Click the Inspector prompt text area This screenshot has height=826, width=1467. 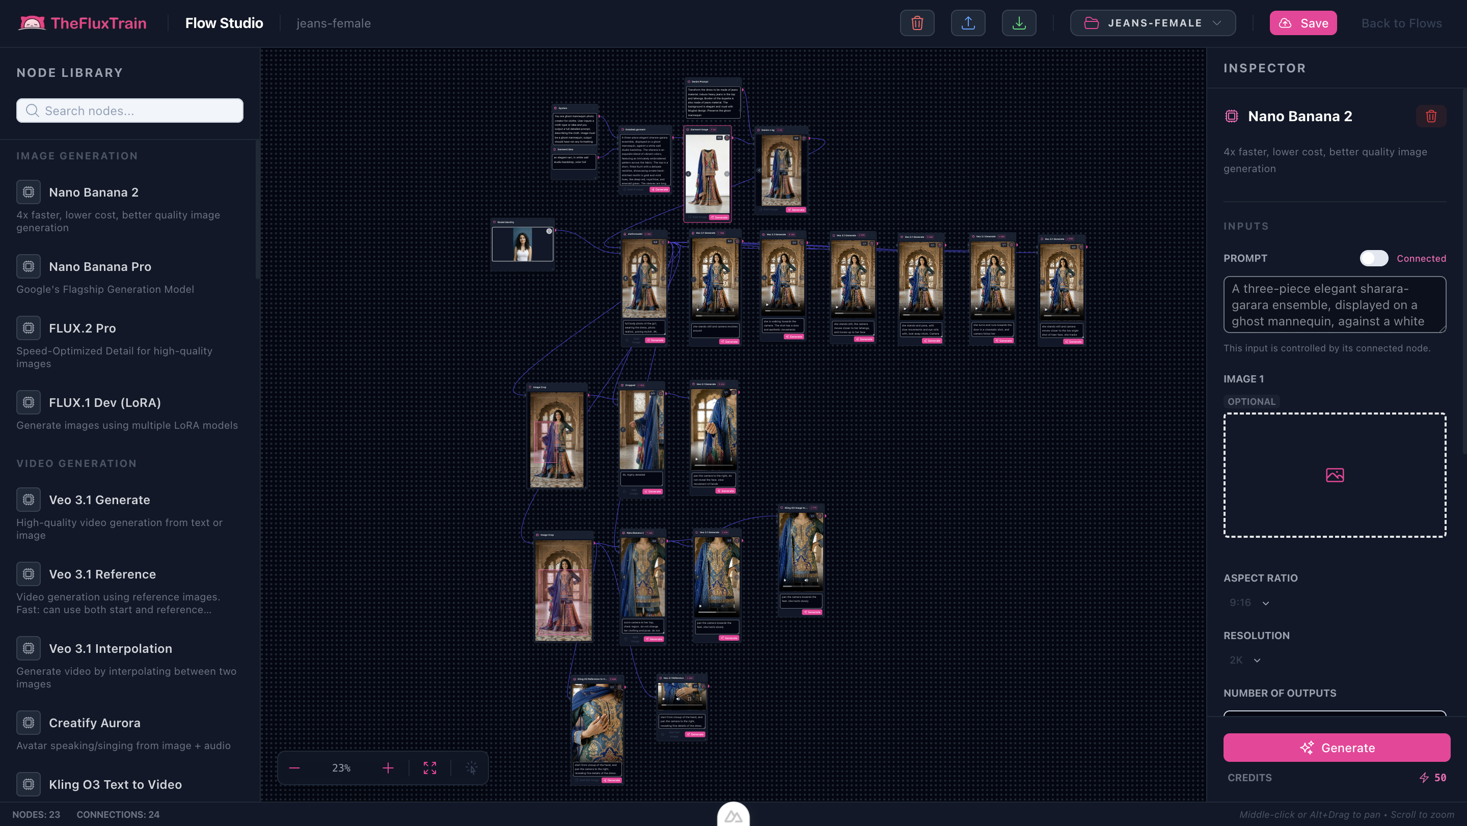click(1335, 305)
